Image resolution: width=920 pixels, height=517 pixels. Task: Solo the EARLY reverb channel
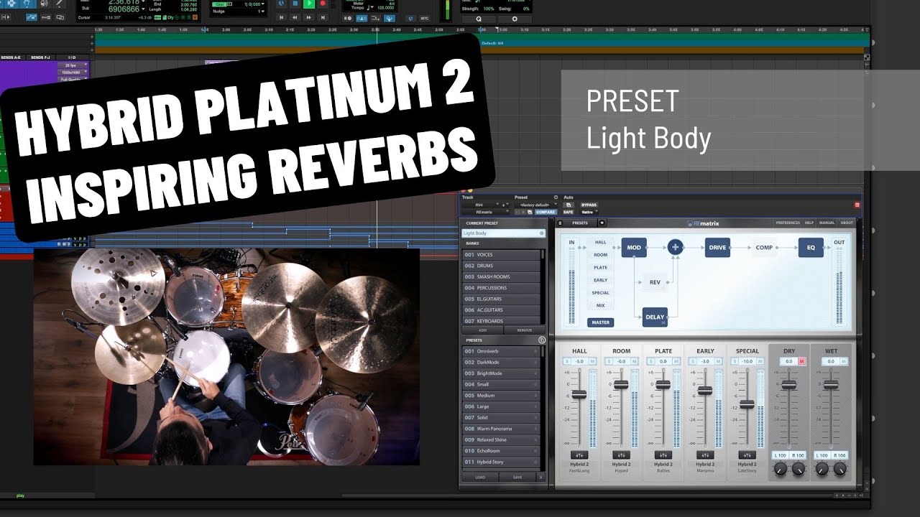pos(692,361)
